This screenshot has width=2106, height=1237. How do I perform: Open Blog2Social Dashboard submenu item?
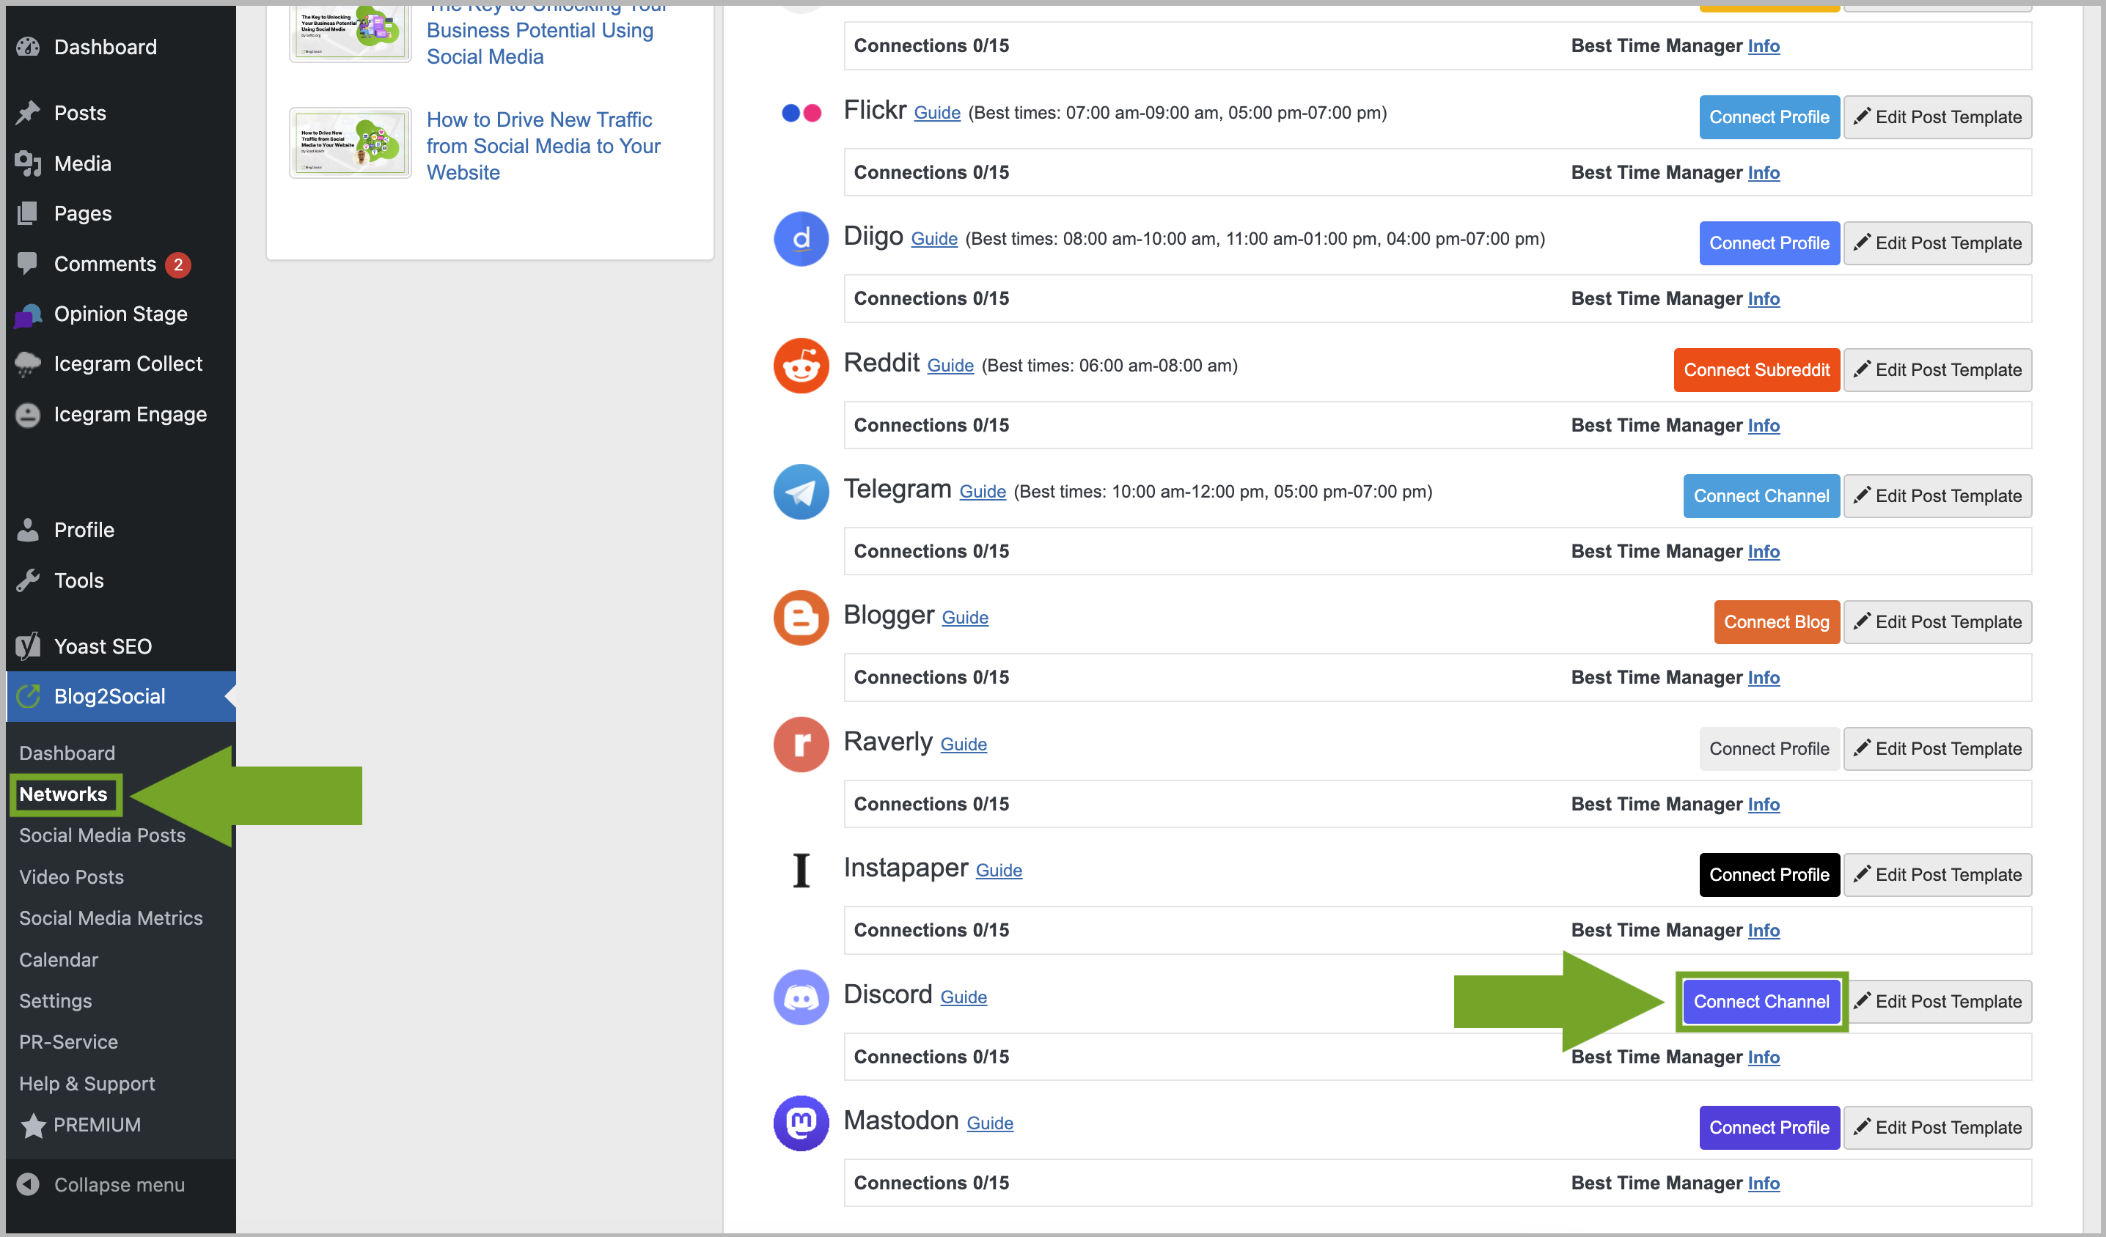(67, 753)
